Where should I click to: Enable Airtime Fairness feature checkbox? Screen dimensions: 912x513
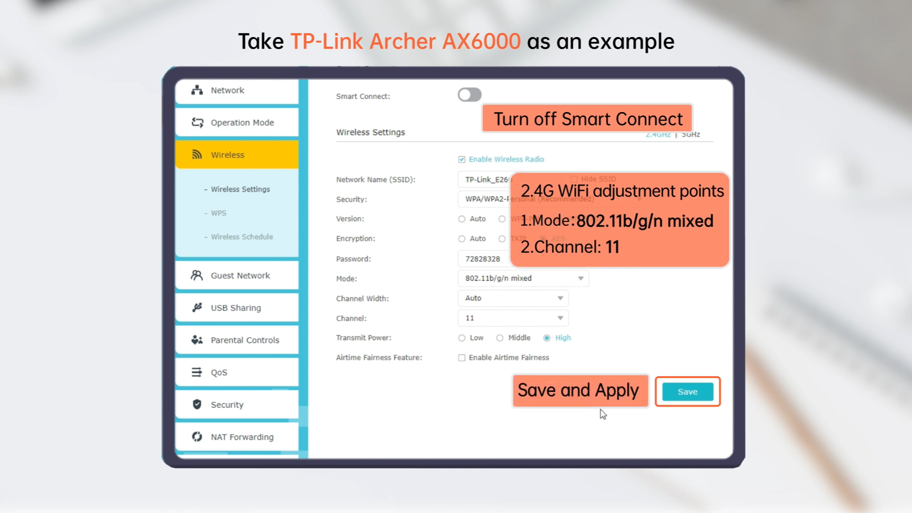461,357
